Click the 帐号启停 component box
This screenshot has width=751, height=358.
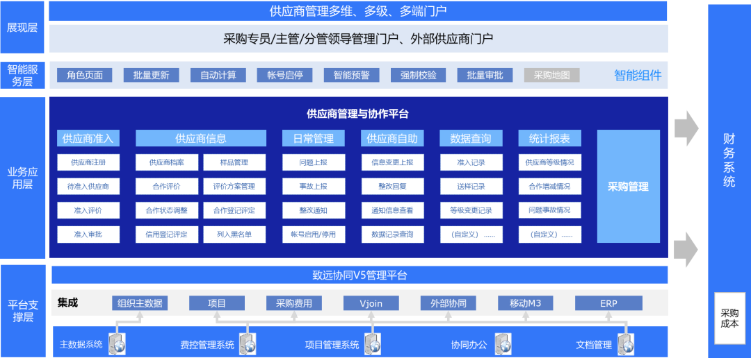284,75
